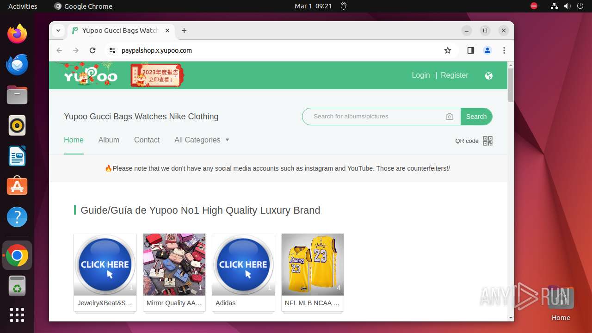Choose the language globe icon
This screenshot has width=592, height=333.
pyautogui.click(x=489, y=75)
